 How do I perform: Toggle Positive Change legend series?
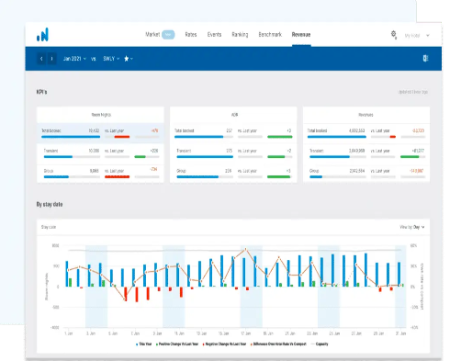point(177,344)
